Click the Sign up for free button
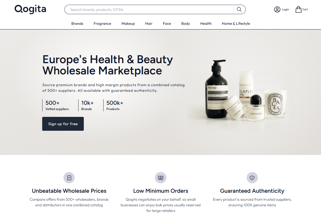Viewport: 321px width, 219px height. click(x=63, y=124)
